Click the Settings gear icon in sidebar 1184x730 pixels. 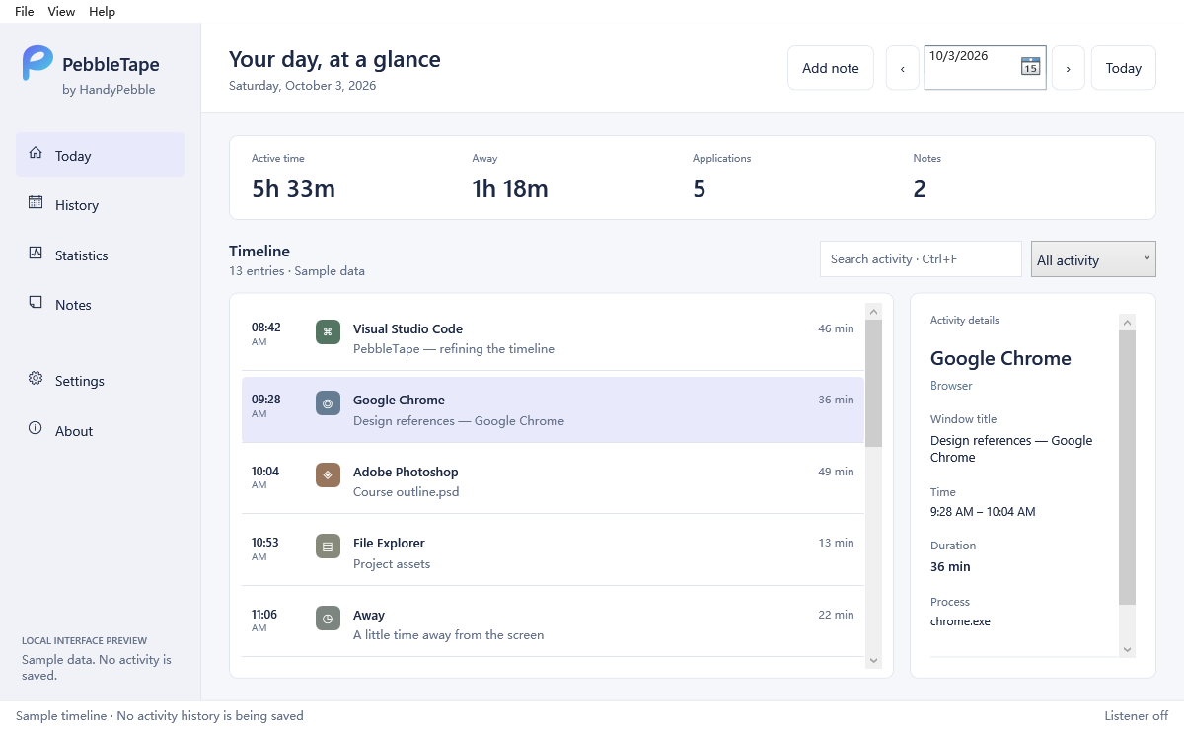tap(36, 378)
